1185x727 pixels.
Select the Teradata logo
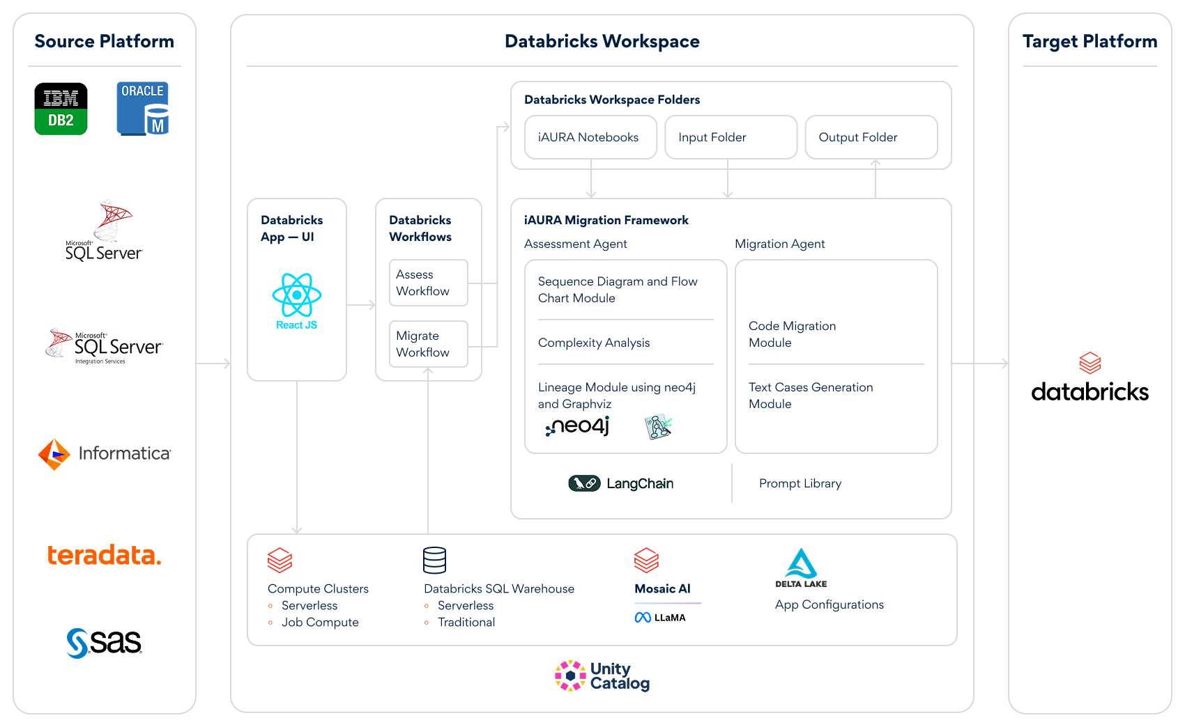pos(105,555)
